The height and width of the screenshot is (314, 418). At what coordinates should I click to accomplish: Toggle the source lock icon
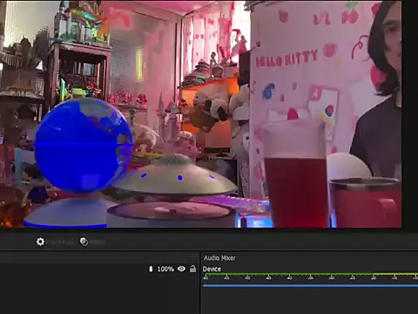192,269
